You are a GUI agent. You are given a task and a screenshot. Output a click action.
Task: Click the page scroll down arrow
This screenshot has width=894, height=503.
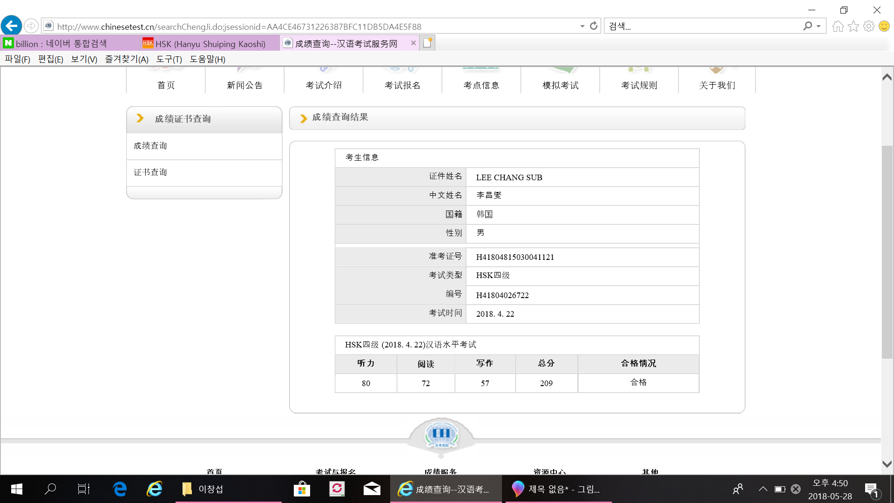click(887, 464)
